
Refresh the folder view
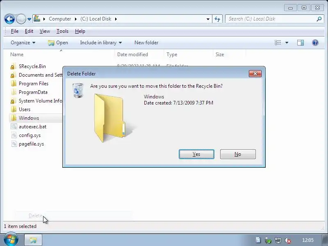click(217, 19)
